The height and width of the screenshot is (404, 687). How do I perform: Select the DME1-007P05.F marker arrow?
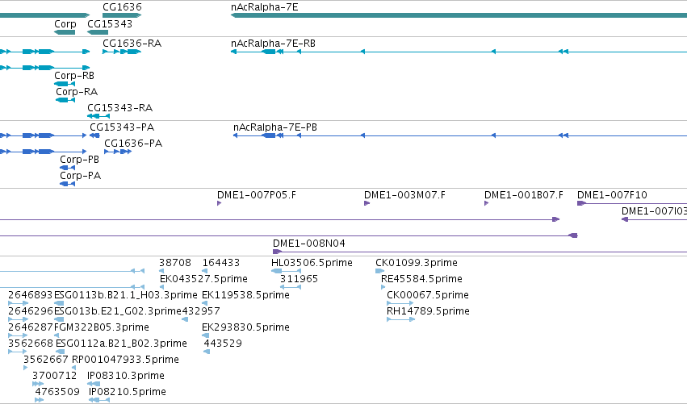click(x=219, y=203)
